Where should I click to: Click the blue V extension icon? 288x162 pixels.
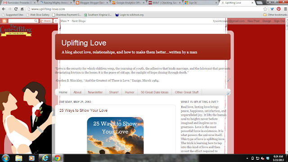[272, 9]
